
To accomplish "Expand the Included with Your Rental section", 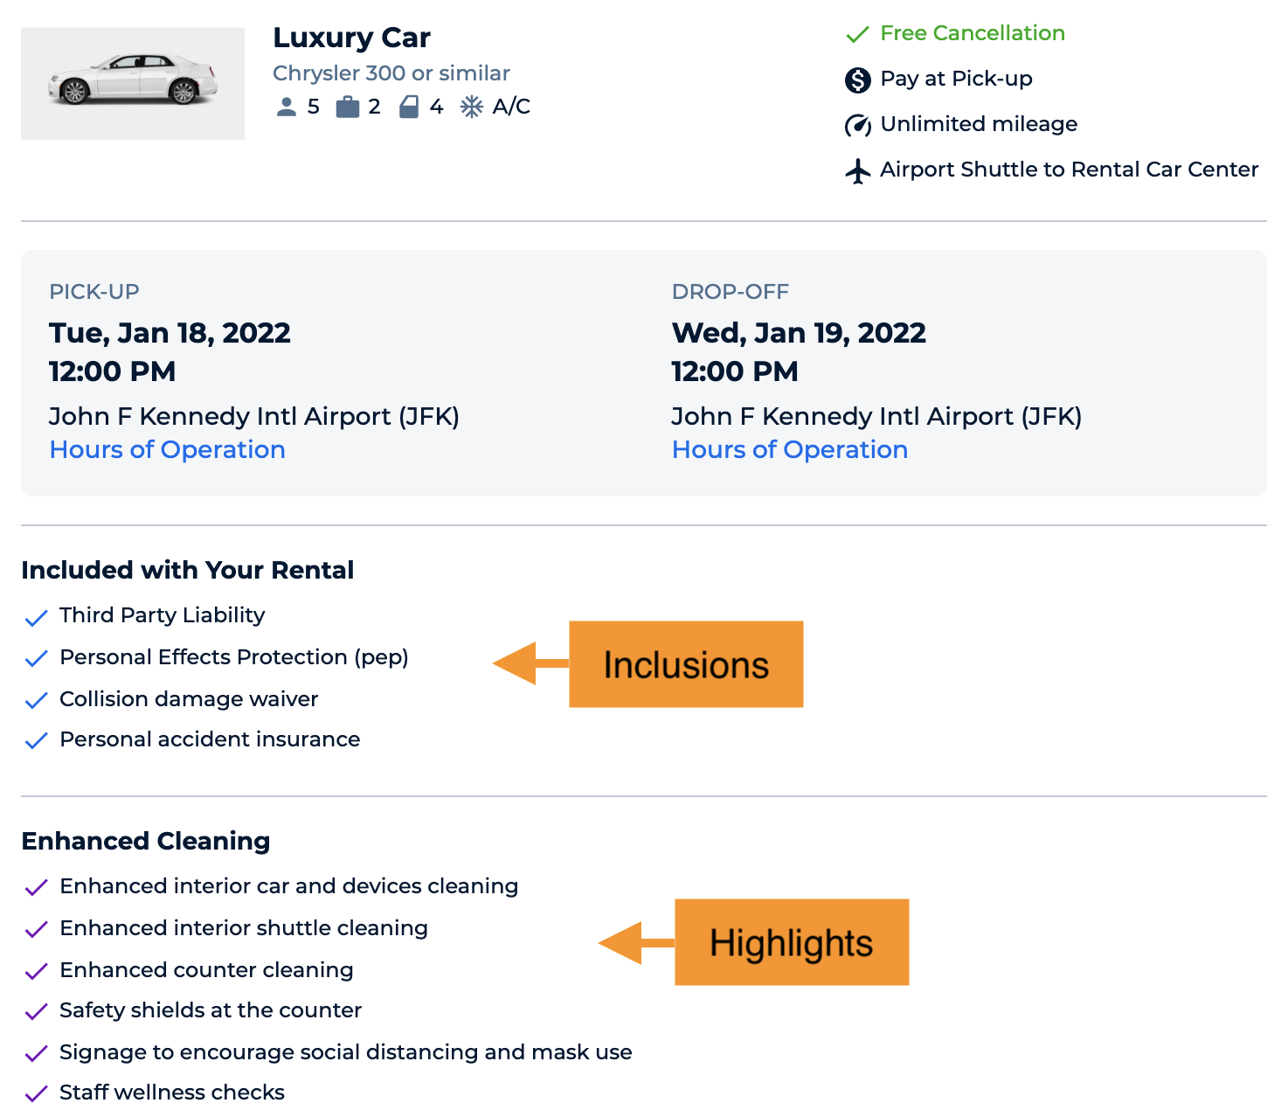I will point(188,570).
